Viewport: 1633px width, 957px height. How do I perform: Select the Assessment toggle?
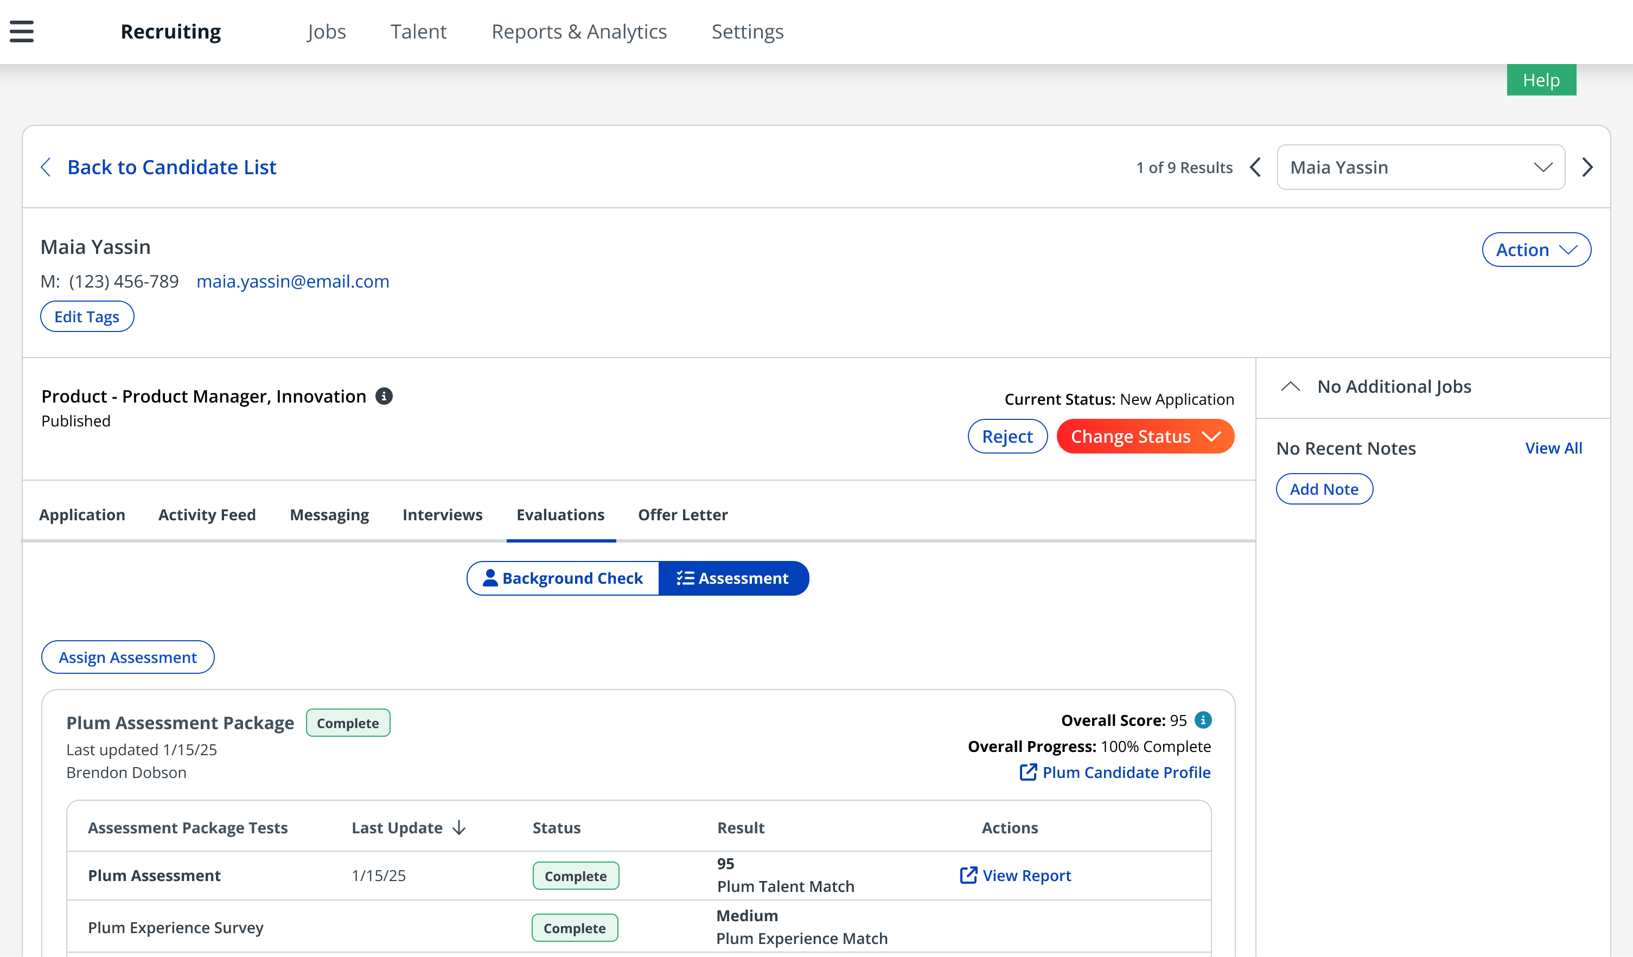coord(733,578)
